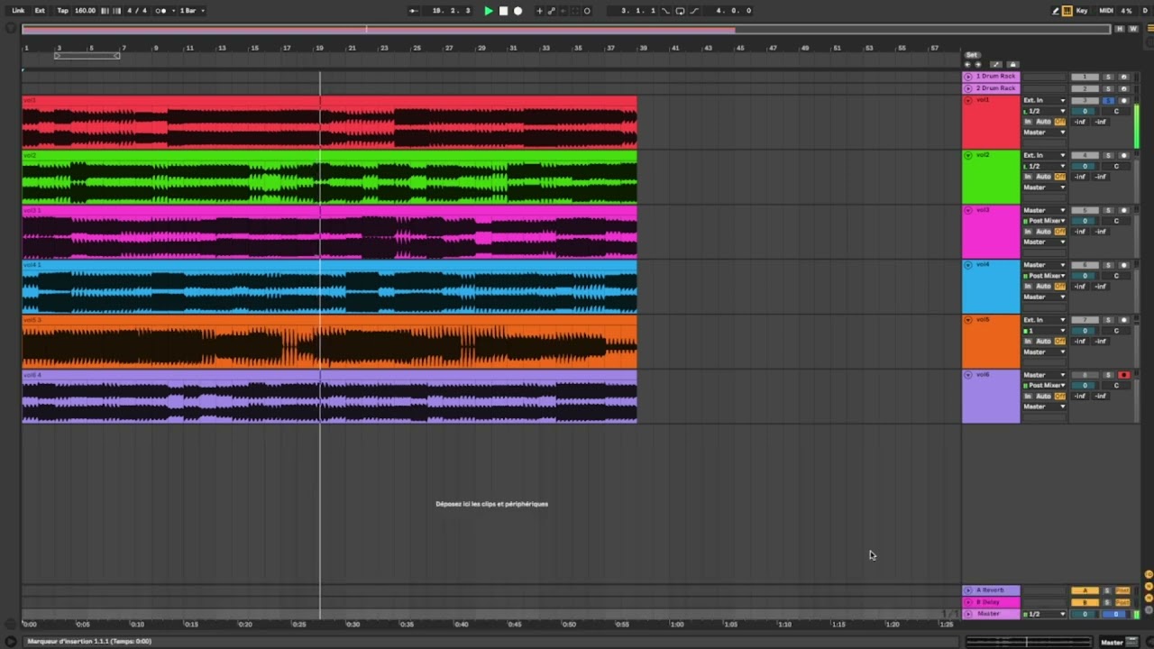Fold the vol6 track
Image resolution: width=1154 pixels, height=649 pixels.
coord(968,375)
